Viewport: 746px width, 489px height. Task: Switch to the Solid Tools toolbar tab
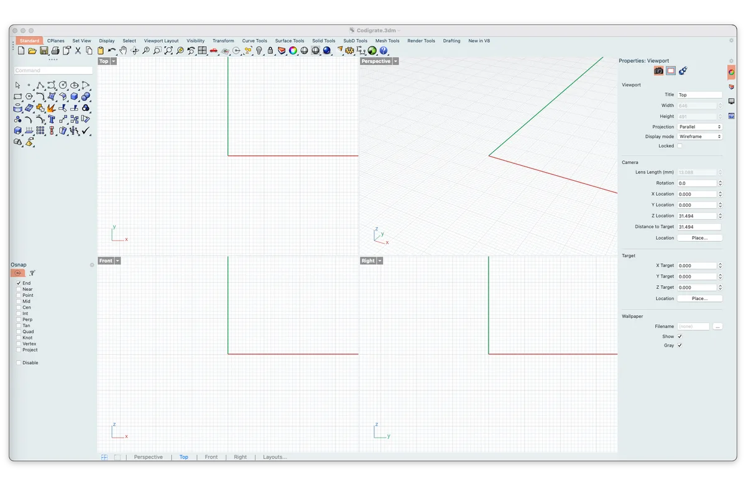[x=324, y=41]
